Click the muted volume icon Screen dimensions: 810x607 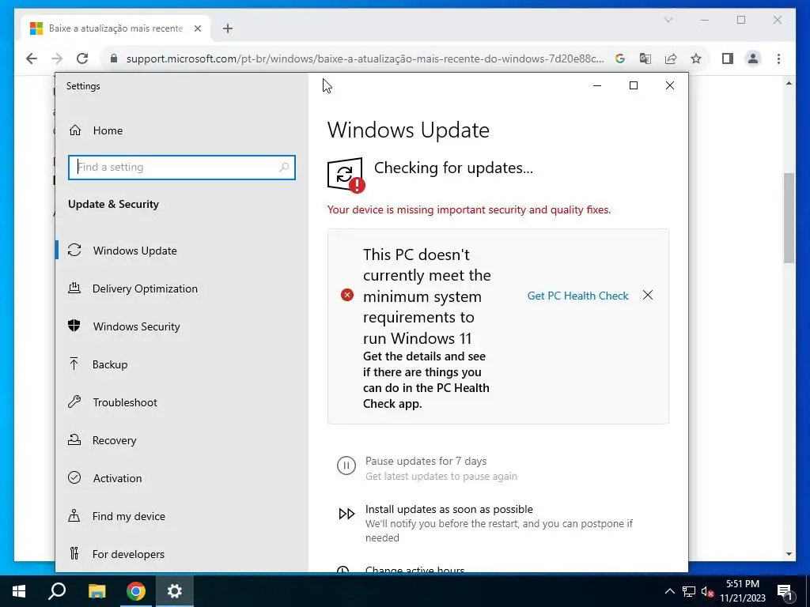pyautogui.click(x=708, y=591)
